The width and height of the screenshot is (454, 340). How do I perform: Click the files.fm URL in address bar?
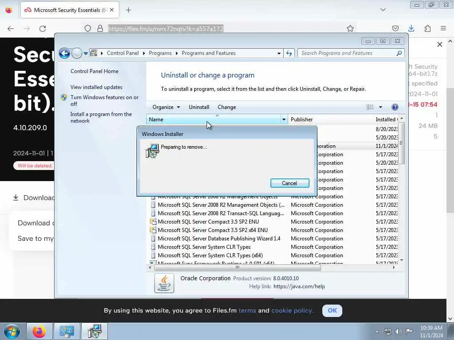pyautogui.click(x=166, y=29)
